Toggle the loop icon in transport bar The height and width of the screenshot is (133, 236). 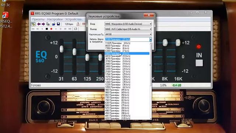tap(75, 29)
